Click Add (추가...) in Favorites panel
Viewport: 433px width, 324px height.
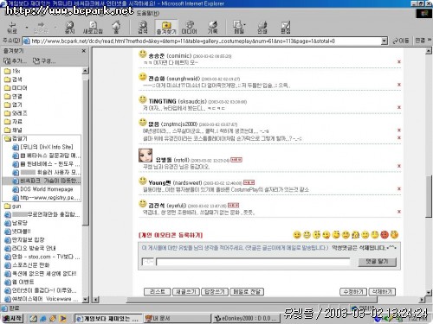(15, 60)
